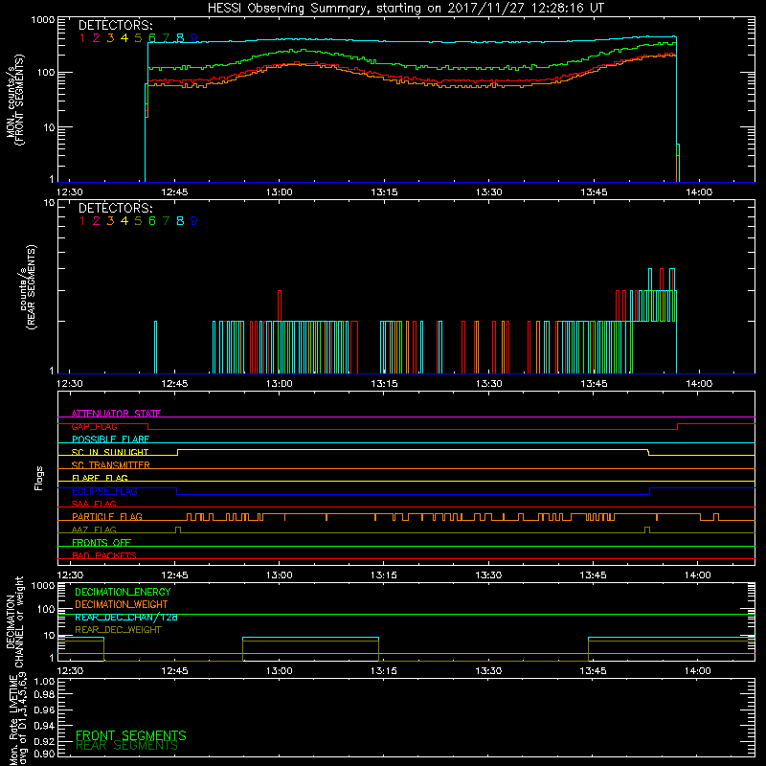
Task: Click the 0.94 tick on the livetime axis
Action: (x=44, y=726)
